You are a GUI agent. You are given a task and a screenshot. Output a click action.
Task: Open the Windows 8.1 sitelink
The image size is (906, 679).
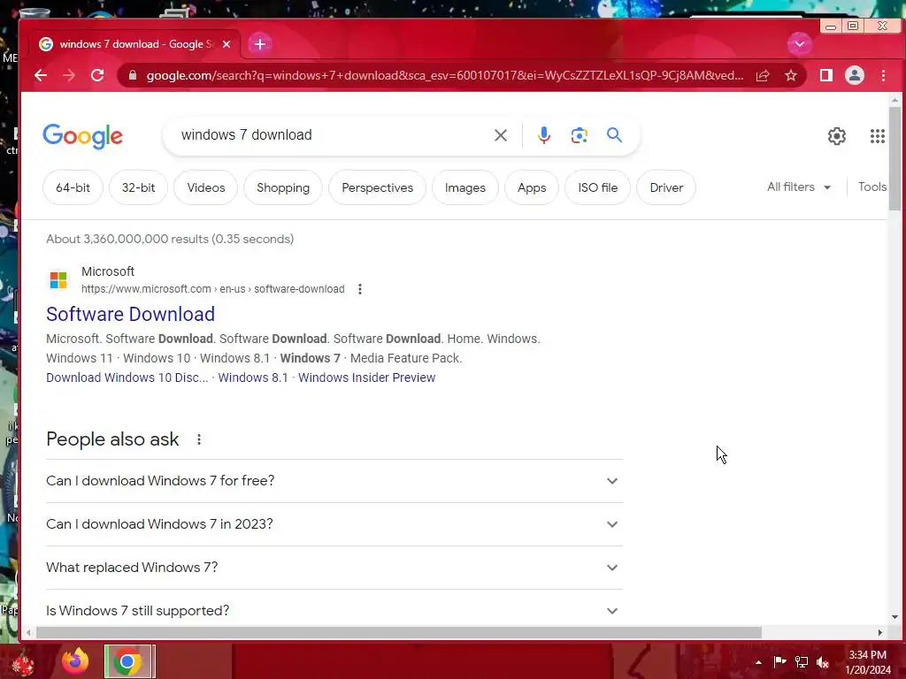click(252, 378)
